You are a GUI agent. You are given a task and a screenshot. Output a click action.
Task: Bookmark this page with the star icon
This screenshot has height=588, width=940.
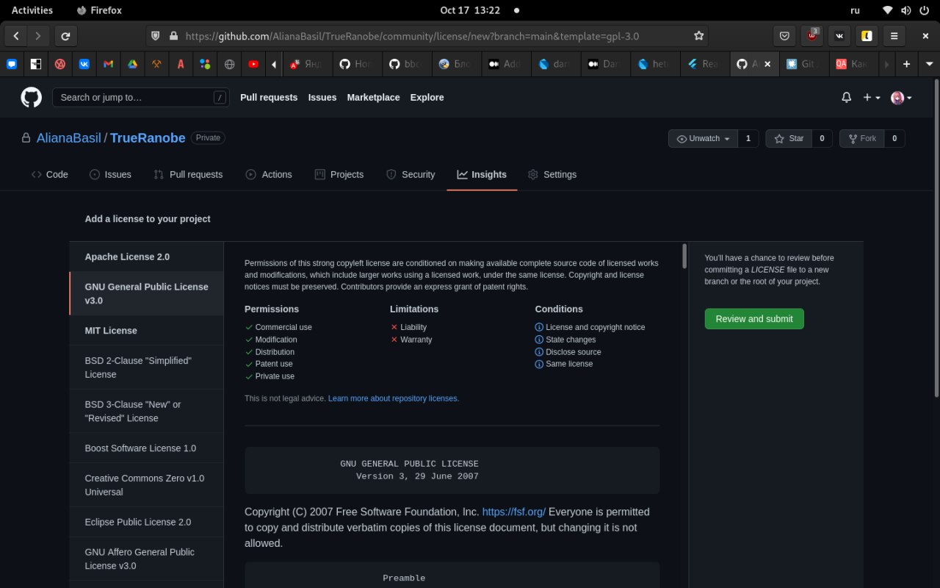pos(699,35)
